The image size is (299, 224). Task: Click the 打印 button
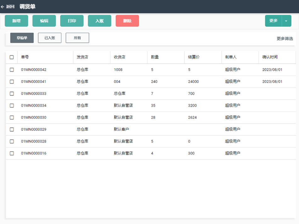pyautogui.click(x=72, y=21)
